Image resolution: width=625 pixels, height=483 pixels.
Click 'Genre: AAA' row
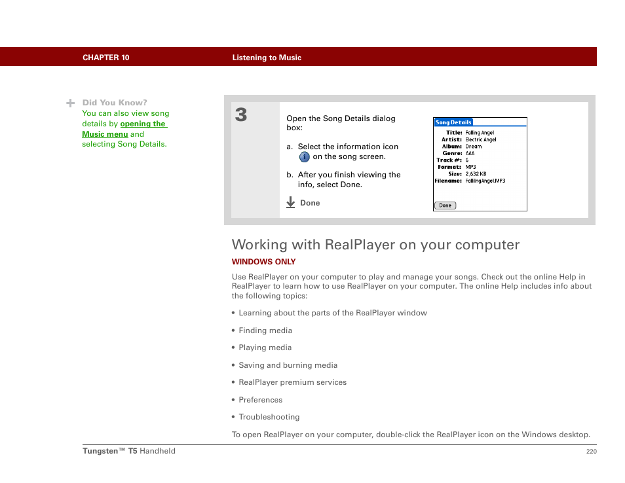pyautogui.click(x=459, y=153)
